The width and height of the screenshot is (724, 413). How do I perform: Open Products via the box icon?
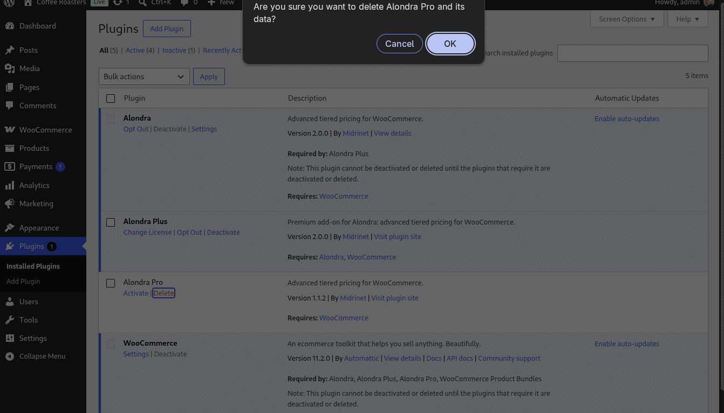pos(10,148)
